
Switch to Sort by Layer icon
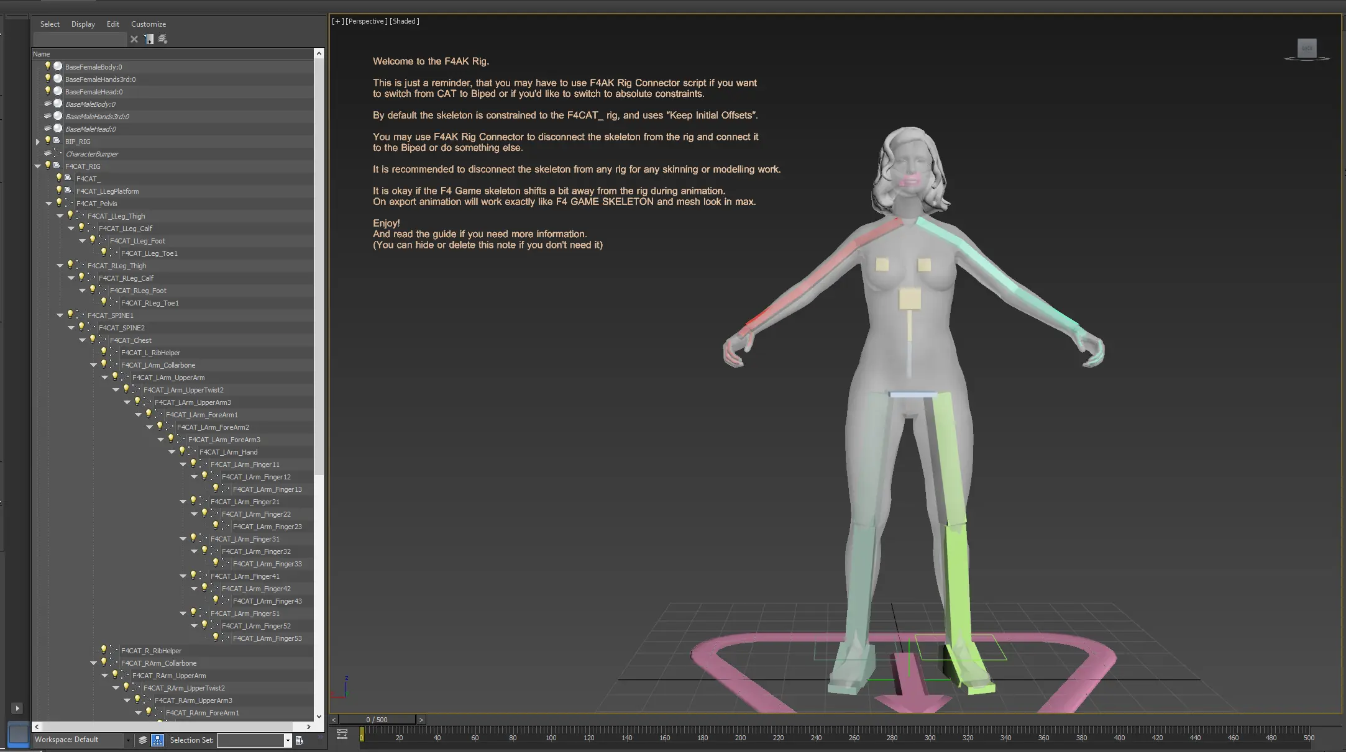click(143, 740)
